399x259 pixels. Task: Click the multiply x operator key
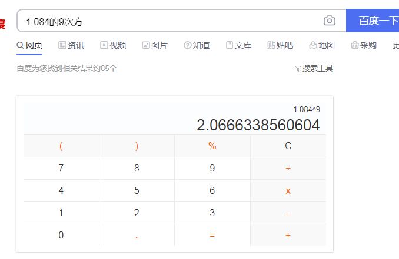(288, 190)
